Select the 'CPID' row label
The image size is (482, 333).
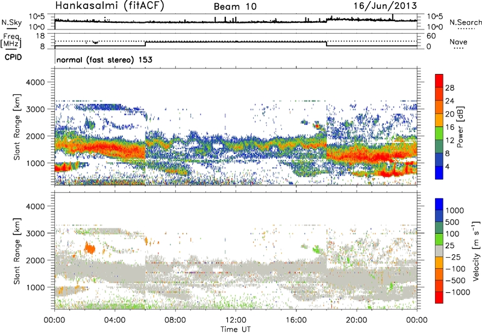pyautogui.click(x=13, y=57)
